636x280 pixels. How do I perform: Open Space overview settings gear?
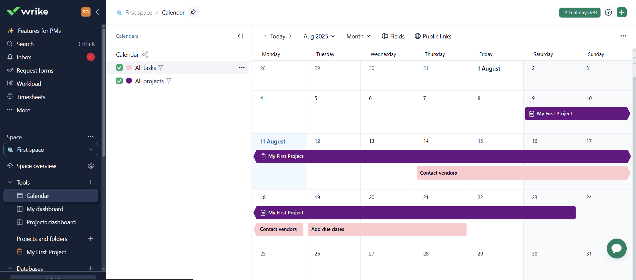[x=91, y=166]
